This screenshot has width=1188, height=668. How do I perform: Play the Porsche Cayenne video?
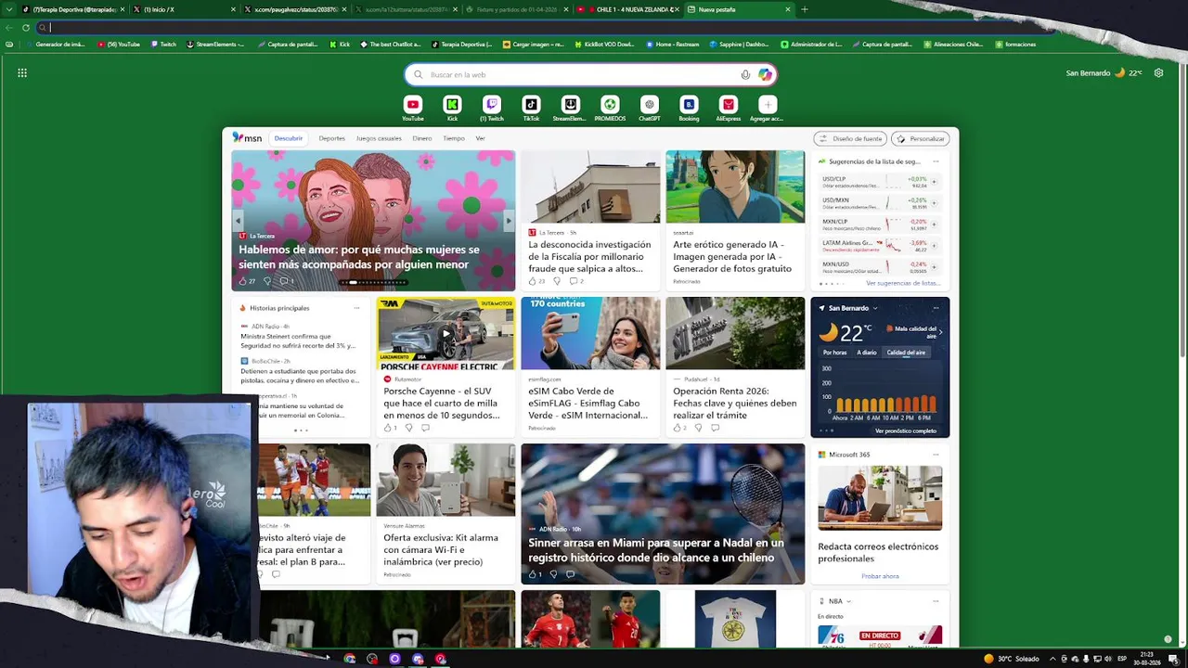tap(445, 333)
